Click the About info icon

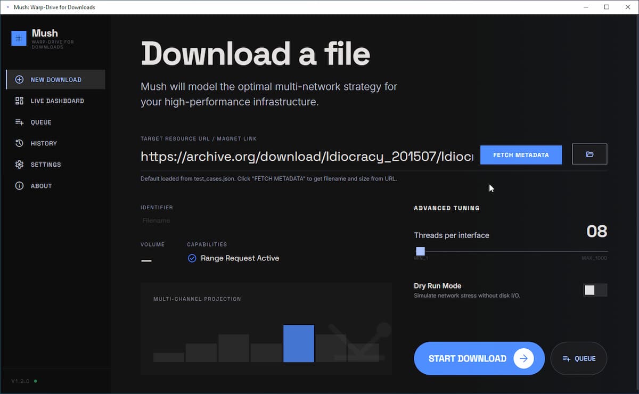tap(19, 186)
